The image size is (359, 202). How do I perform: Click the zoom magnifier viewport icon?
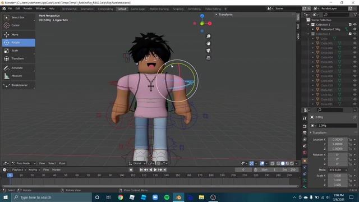click(208, 36)
